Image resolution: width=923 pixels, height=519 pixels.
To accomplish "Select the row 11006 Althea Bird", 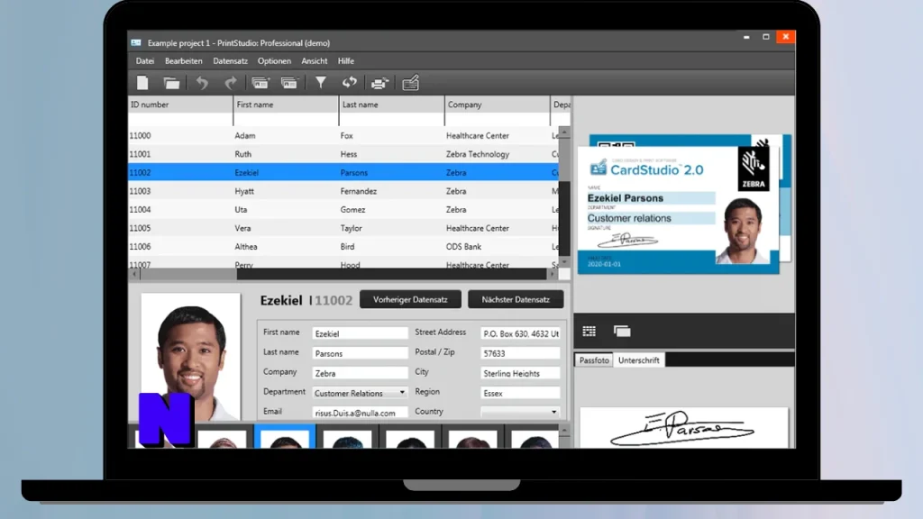I will tap(343, 247).
